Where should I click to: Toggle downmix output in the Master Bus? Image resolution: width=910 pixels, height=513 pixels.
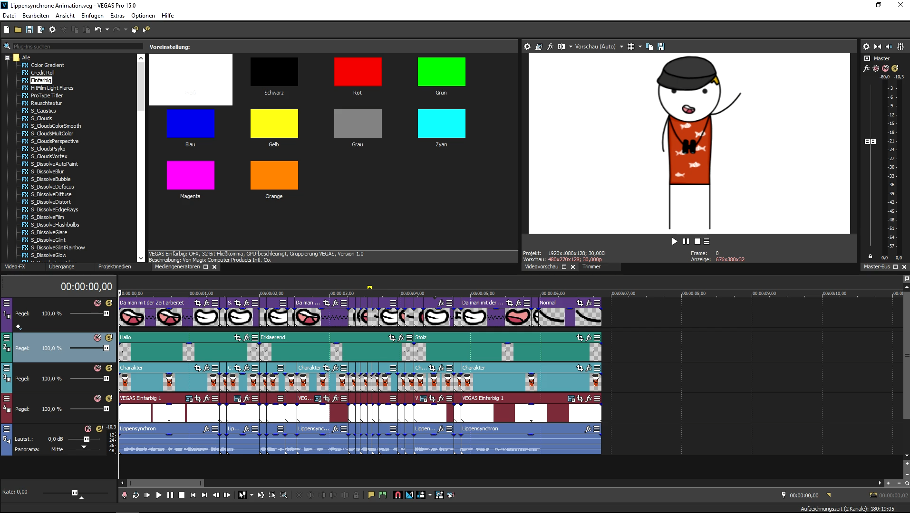(x=878, y=47)
